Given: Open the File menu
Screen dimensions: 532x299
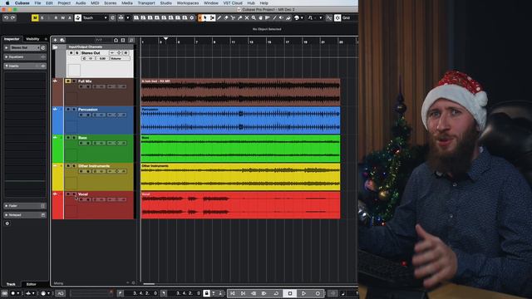Looking at the screenshot, I should (x=37, y=2).
